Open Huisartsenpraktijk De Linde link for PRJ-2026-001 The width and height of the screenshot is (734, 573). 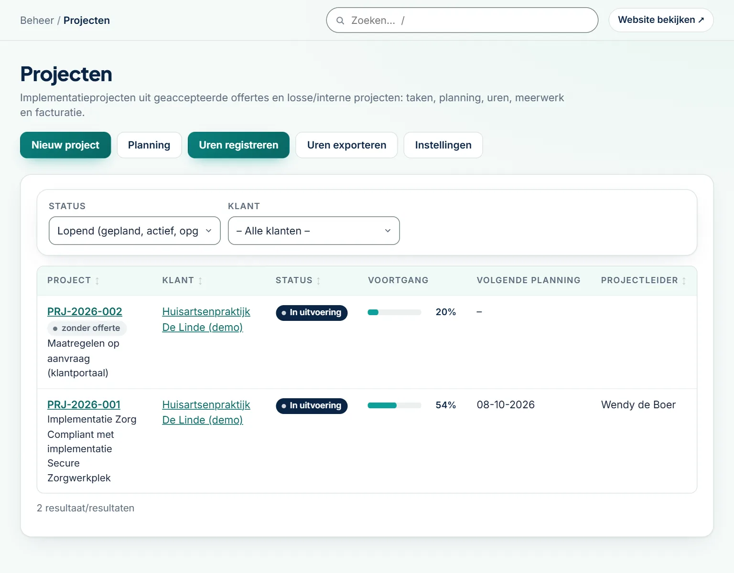click(206, 413)
